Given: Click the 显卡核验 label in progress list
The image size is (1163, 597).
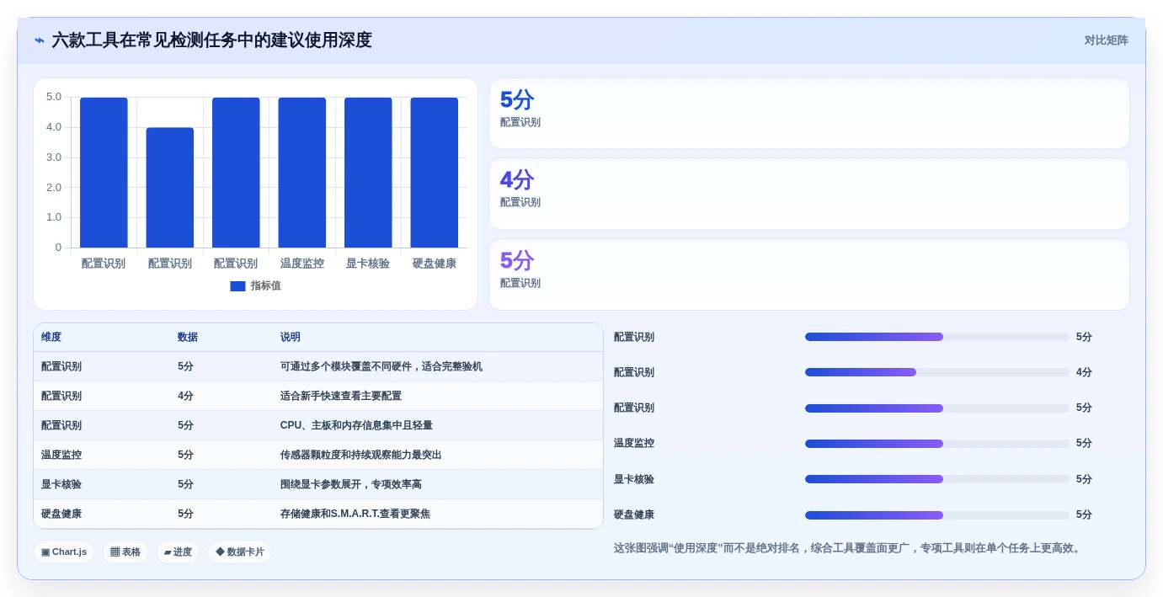Looking at the screenshot, I should coord(634,479).
